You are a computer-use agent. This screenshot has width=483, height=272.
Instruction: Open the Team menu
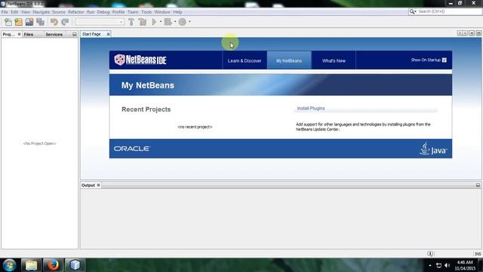(133, 12)
